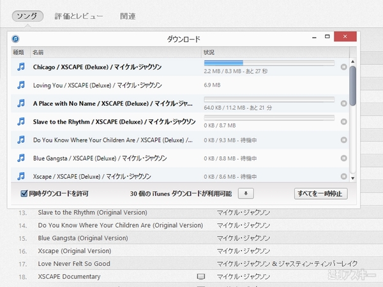Select A Place with No Name download row
Viewport: 383px width, 287px height.
180,103
